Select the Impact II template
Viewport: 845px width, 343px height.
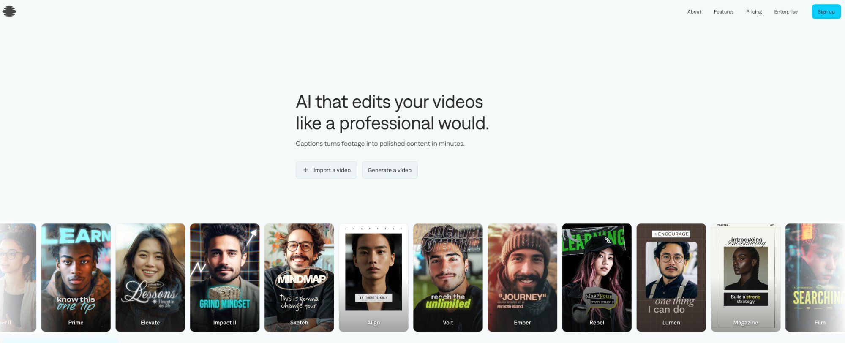point(225,278)
